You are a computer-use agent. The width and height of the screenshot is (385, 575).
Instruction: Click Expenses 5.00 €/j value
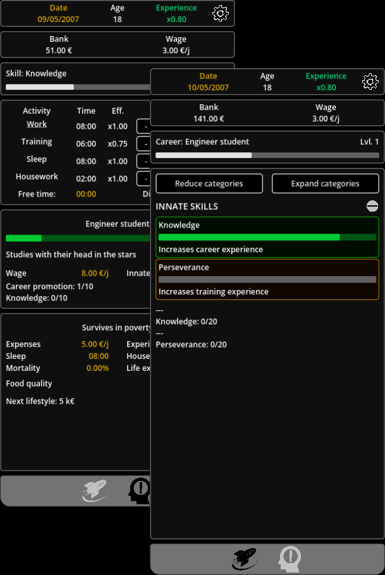point(95,344)
